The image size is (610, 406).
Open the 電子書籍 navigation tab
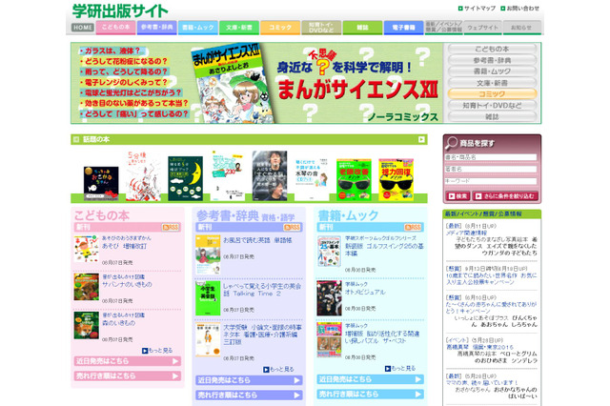pyautogui.click(x=403, y=28)
